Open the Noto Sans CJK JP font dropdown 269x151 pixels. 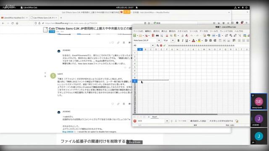159,40
